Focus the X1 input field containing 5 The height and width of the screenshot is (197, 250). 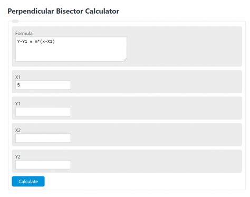tap(43, 85)
